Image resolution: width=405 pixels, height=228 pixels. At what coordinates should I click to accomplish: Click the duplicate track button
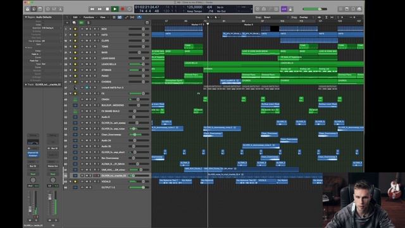[75, 23]
